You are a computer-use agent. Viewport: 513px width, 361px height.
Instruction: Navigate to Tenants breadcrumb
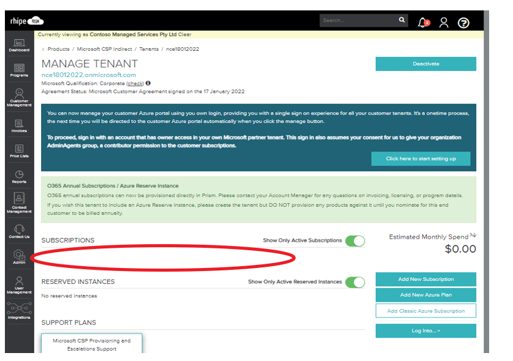[x=149, y=49]
